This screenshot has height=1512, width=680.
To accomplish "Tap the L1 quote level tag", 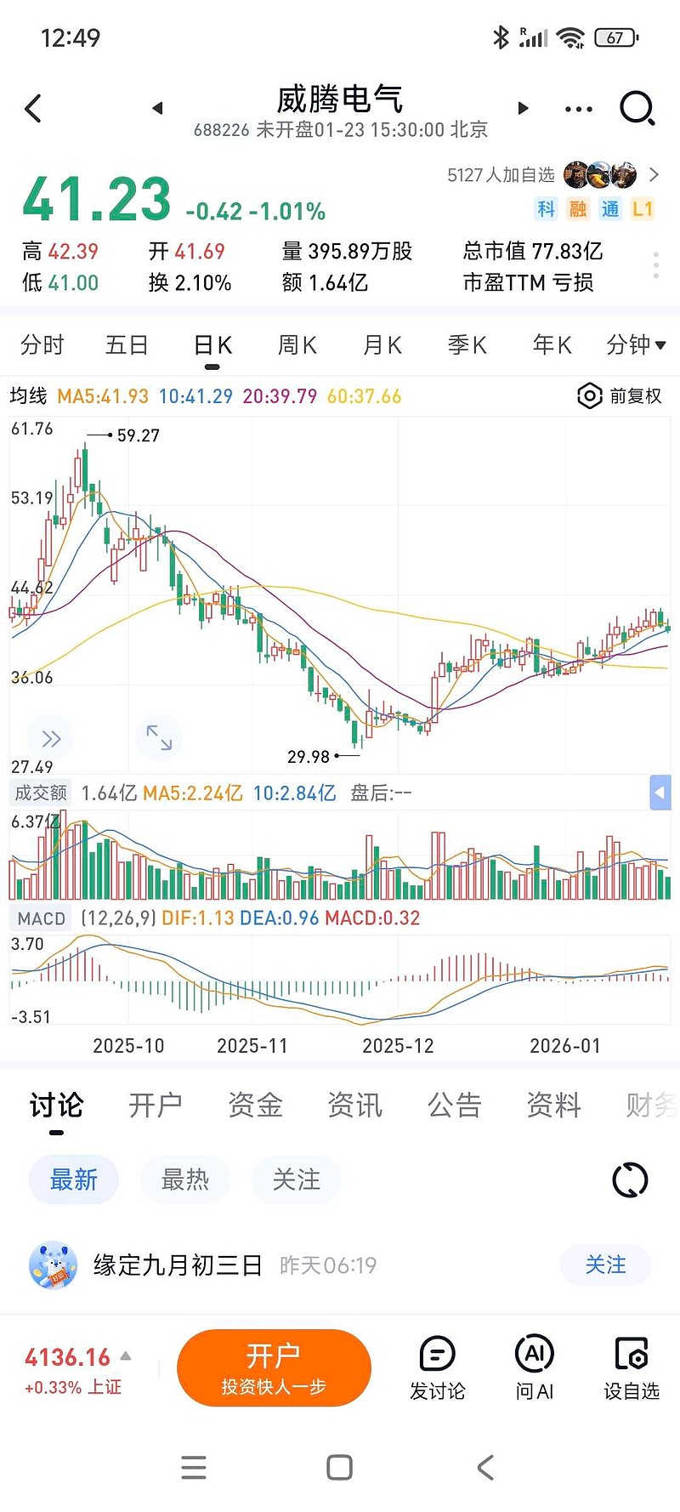I will tap(643, 209).
